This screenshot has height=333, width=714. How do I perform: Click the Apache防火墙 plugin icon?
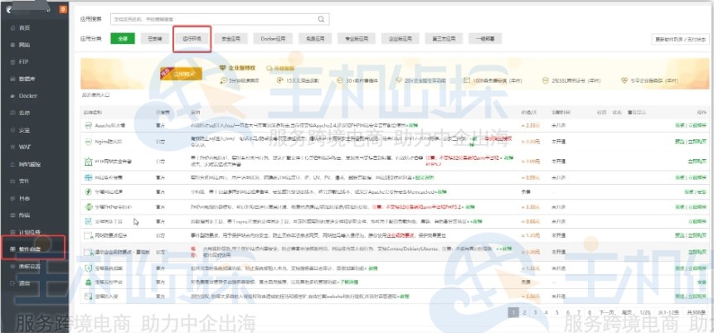pos(86,125)
